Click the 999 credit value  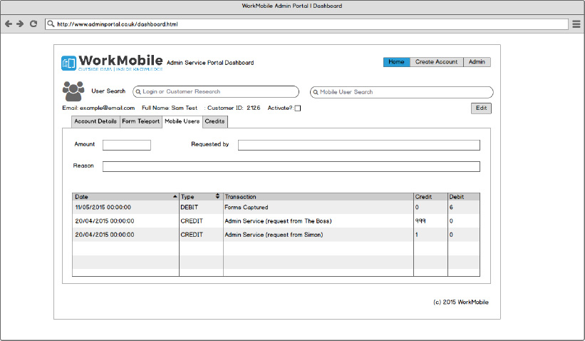(x=420, y=221)
